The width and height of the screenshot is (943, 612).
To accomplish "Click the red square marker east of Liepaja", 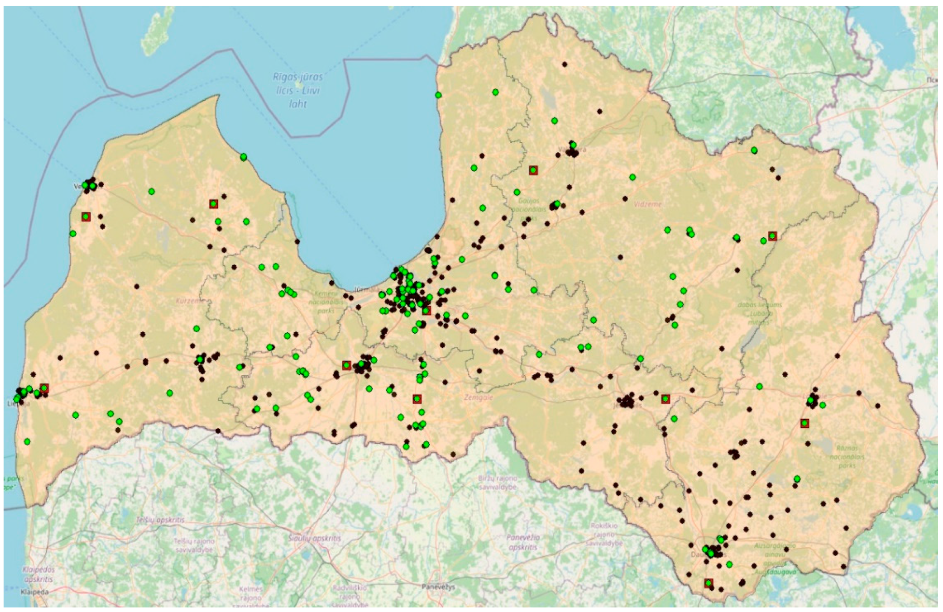I will pyautogui.click(x=44, y=388).
